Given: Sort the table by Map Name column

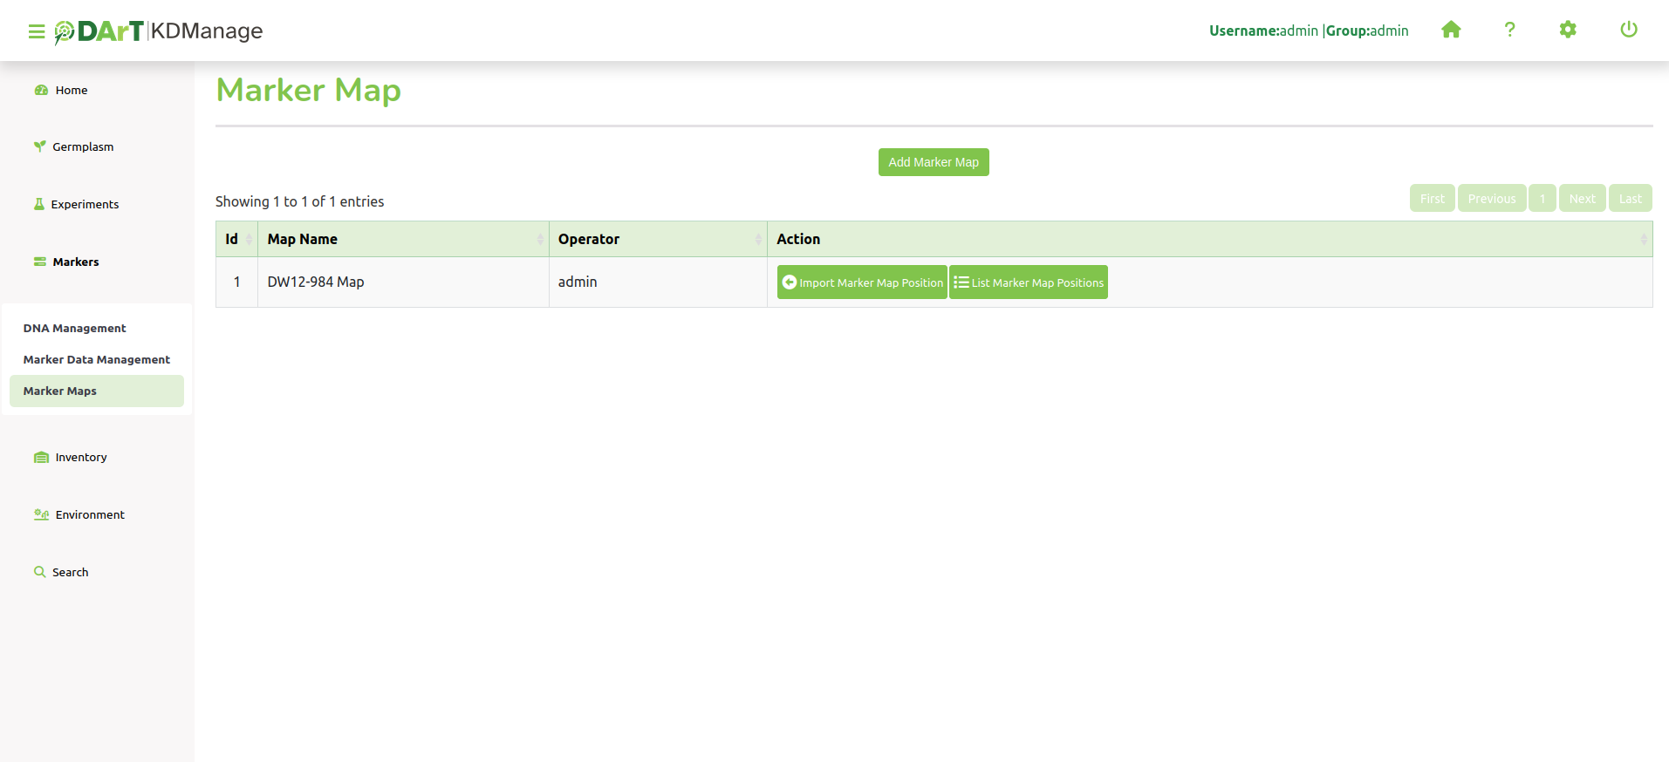Looking at the screenshot, I should click(x=403, y=239).
